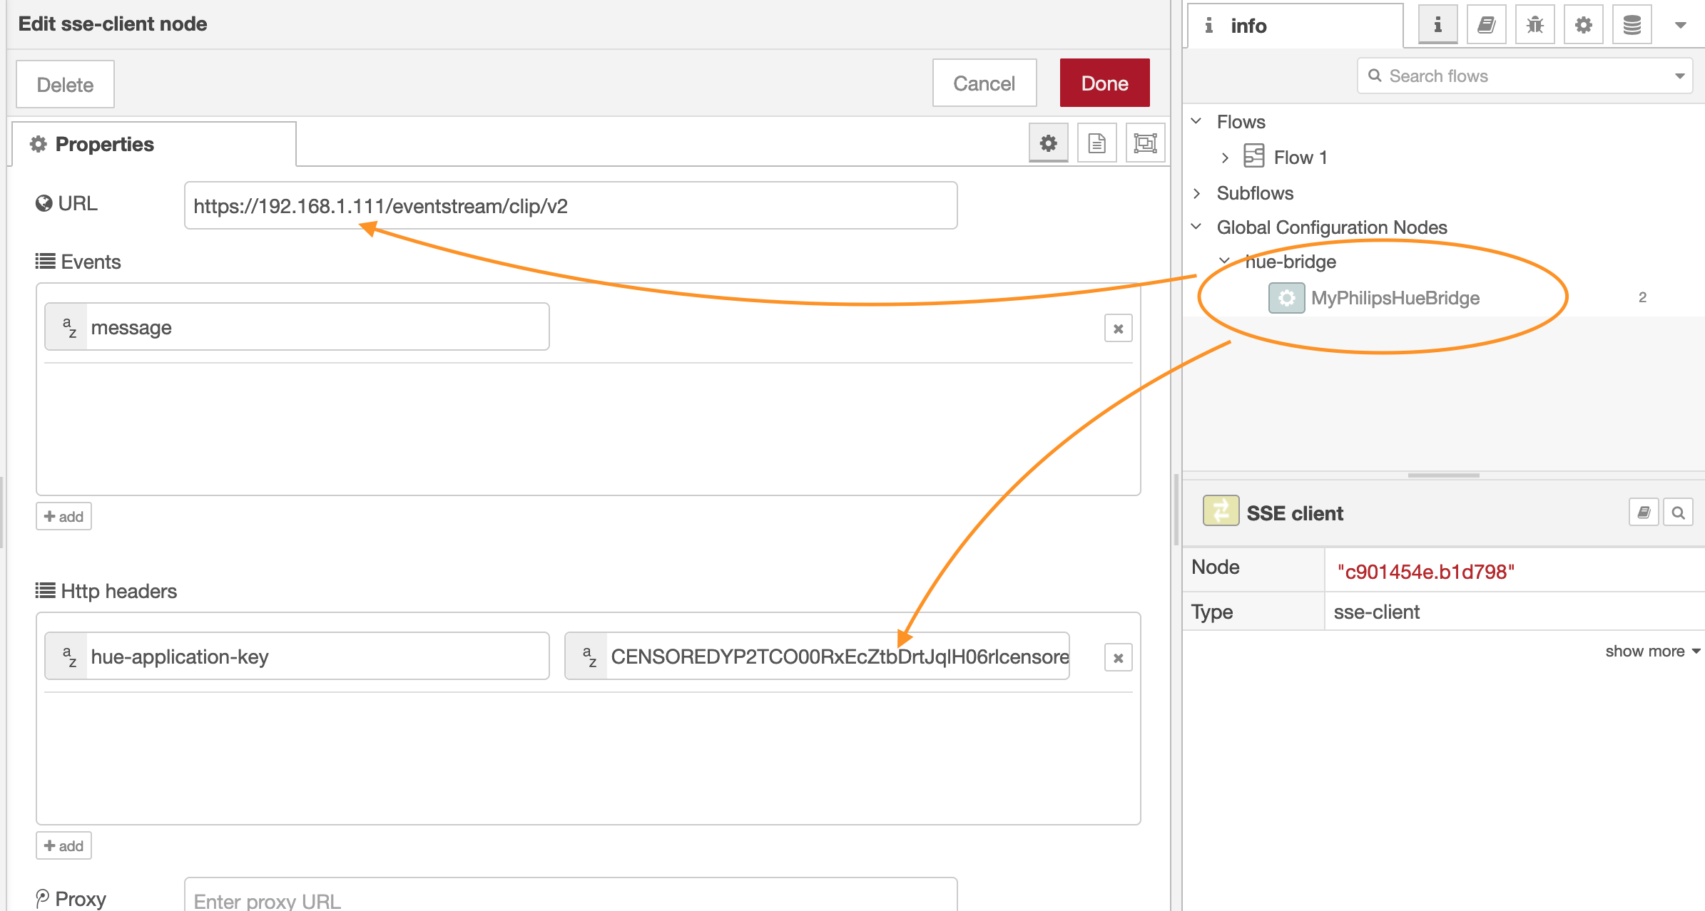This screenshot has height=911, width=1705.
Task: Switch to the info sidebar tab
Action: 1437,24
